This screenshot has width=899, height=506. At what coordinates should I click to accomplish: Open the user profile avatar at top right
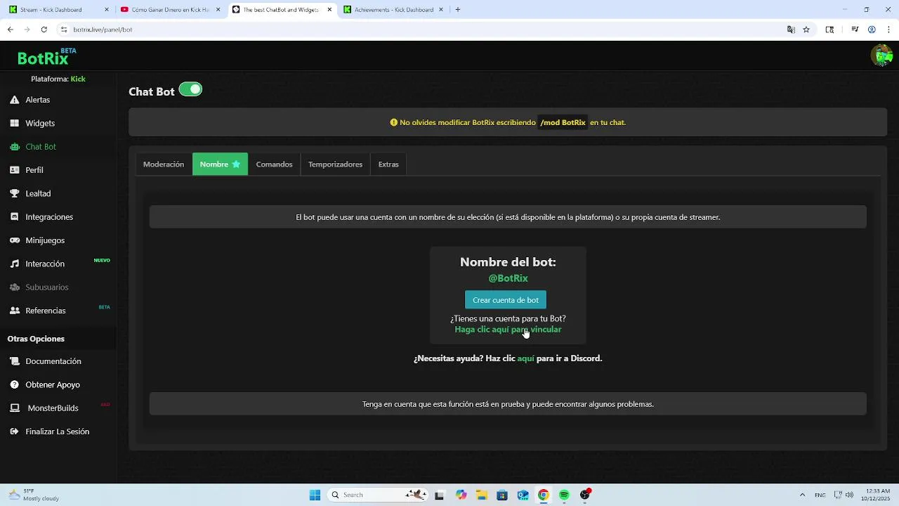click(881, 55)
